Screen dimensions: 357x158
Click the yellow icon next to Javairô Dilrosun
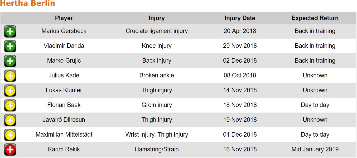[x=10, y=120]
